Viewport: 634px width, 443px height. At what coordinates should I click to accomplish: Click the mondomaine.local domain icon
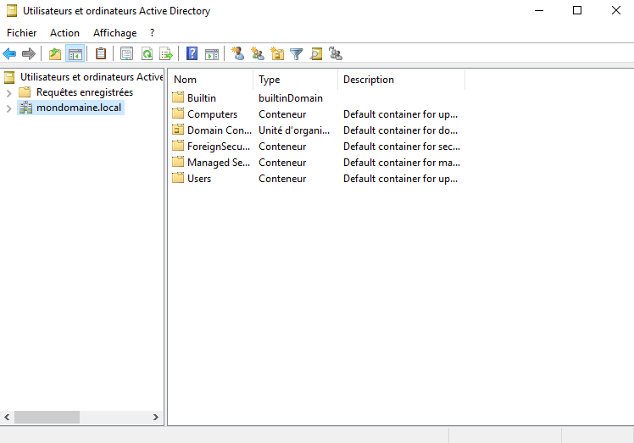(x=26, y=108)
